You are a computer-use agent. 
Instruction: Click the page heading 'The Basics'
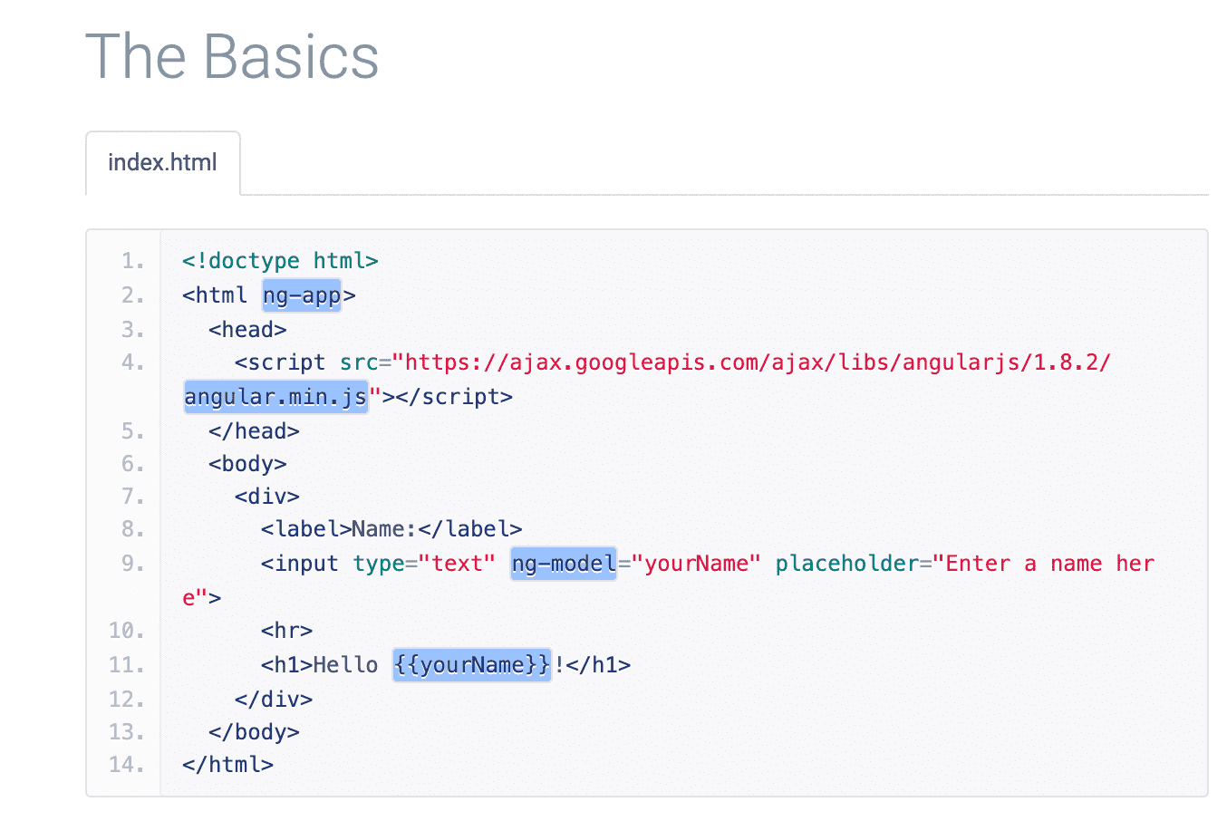click(x=231, y=56)
